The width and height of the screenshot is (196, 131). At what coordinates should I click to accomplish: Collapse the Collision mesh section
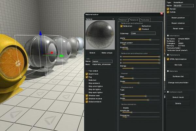pyautogui.click(x=168, y=92)
